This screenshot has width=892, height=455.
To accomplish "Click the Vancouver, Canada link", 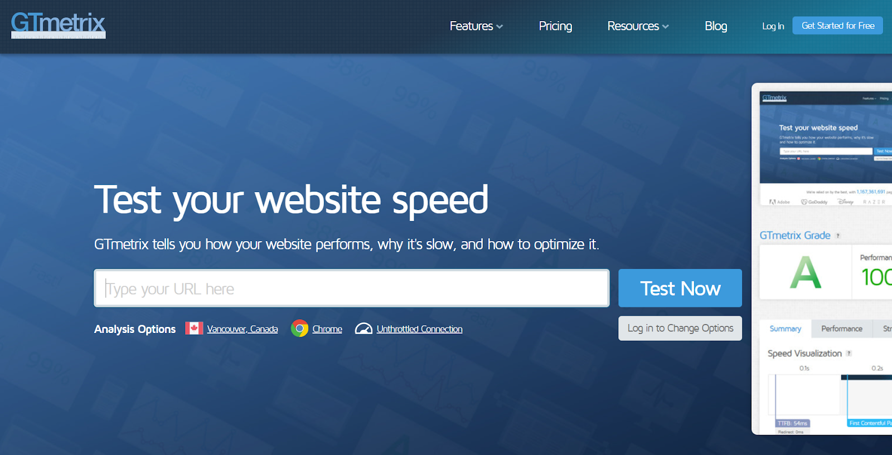I will pos(243,329).
